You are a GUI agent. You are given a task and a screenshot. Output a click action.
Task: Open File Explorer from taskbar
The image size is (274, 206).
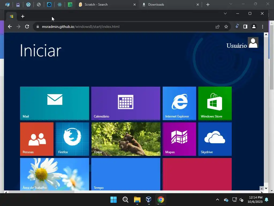pos(137,200)
